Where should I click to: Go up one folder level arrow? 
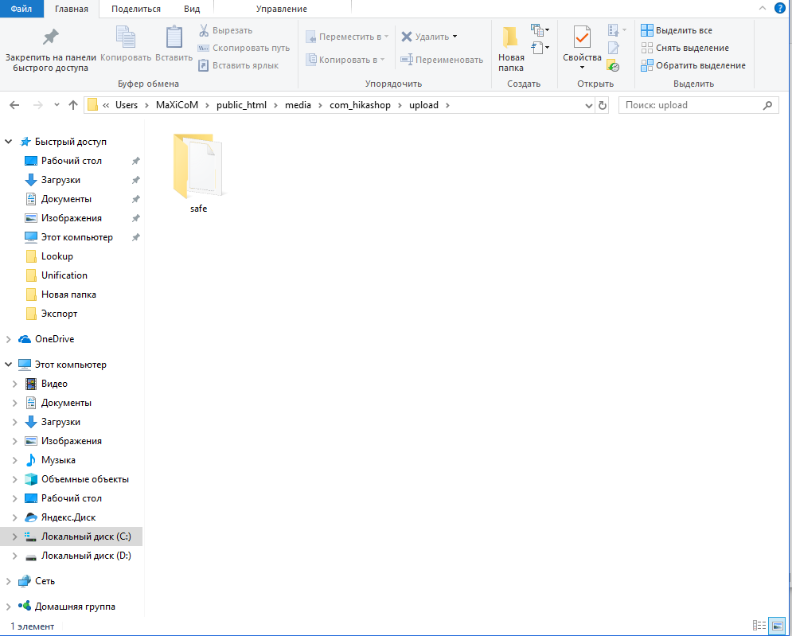pos(73,105)
